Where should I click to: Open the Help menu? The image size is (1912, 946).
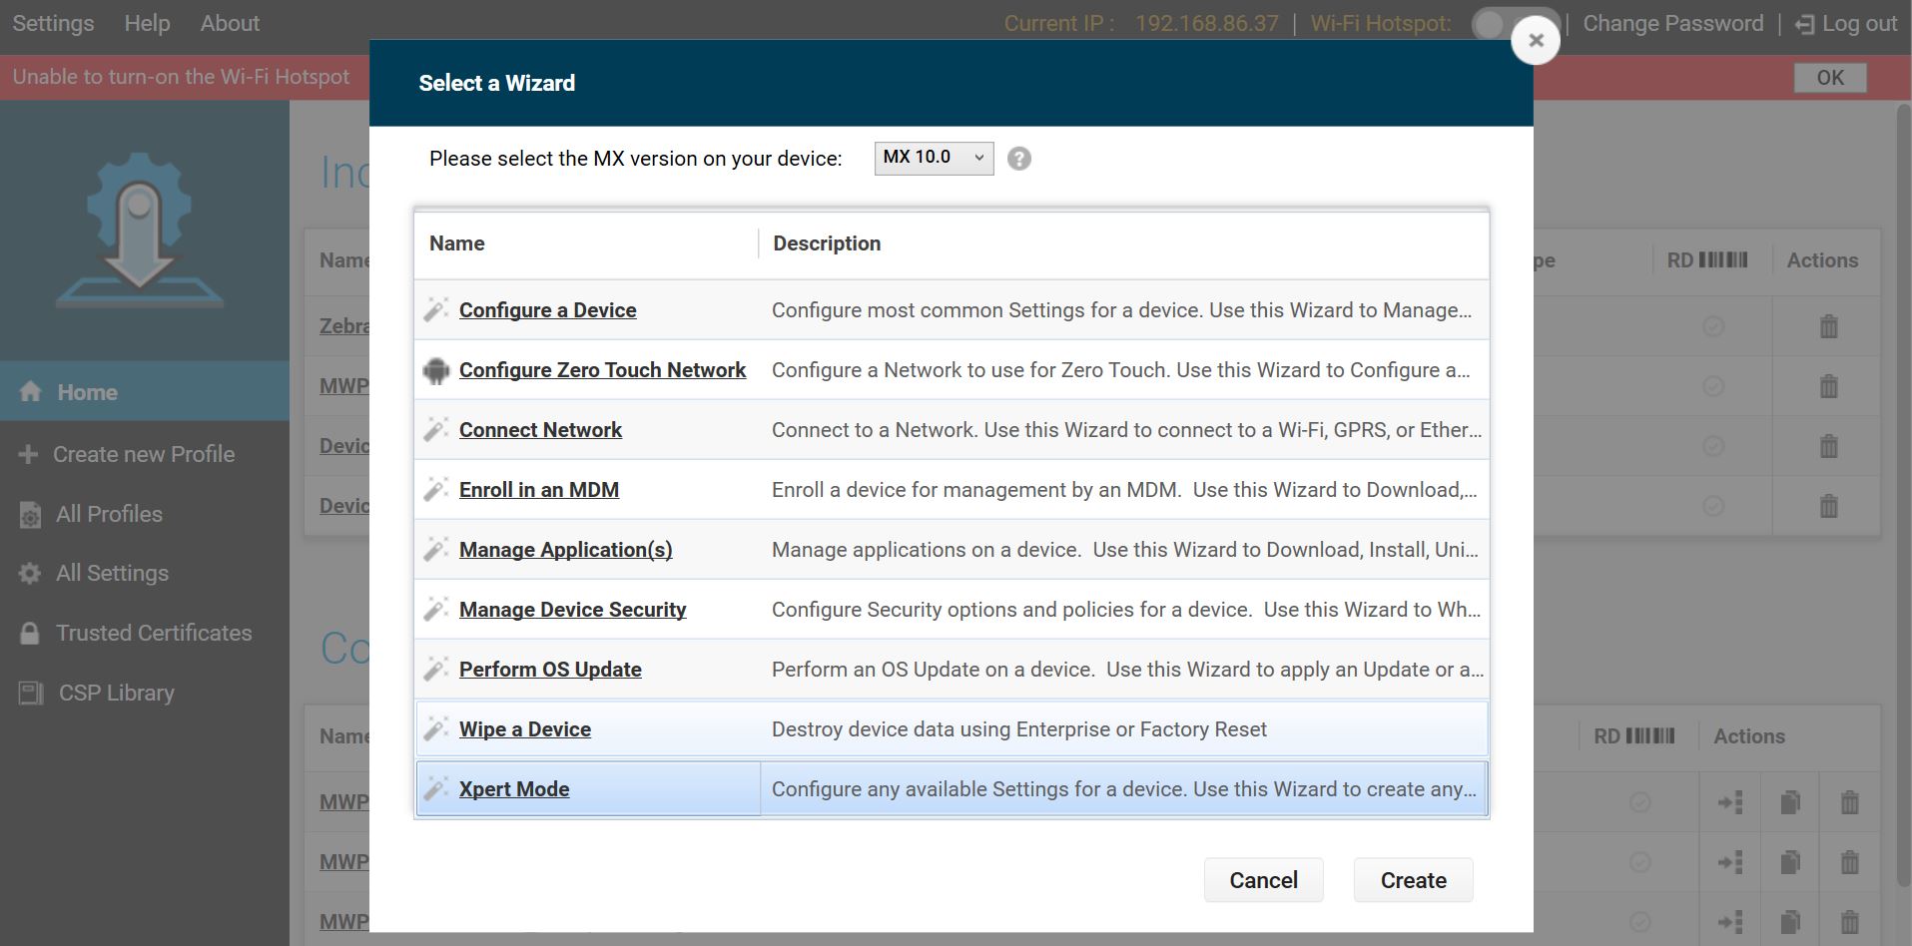click(x=147, y=23)
